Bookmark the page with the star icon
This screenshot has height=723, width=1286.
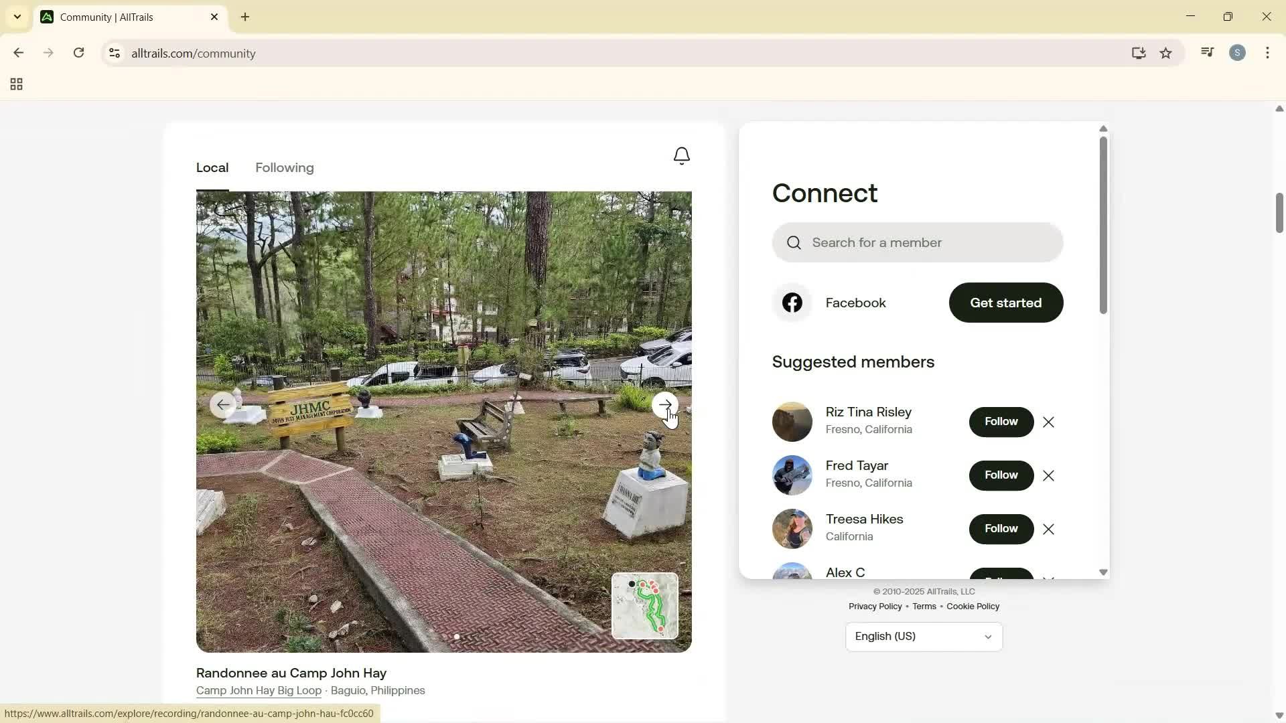tap(1166, 53)
